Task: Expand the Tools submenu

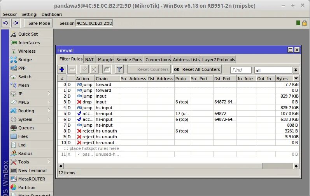Action: (x=49, y=162)
